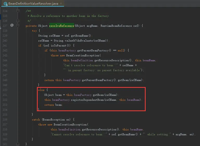Click the Java class icon on tab
This screenshot has height=146, width=200.
5,4
